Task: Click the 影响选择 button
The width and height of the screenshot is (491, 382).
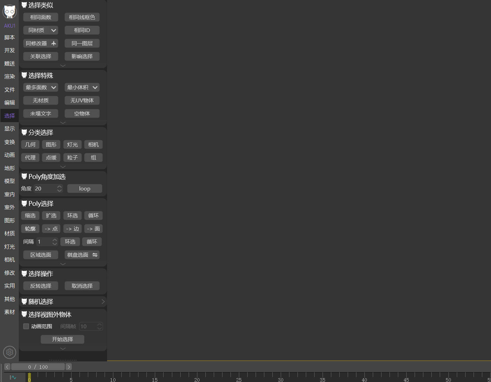Action: (82, 56)
